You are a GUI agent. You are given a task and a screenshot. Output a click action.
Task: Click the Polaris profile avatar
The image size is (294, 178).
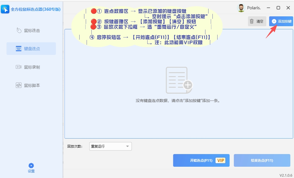coord(241,8)
